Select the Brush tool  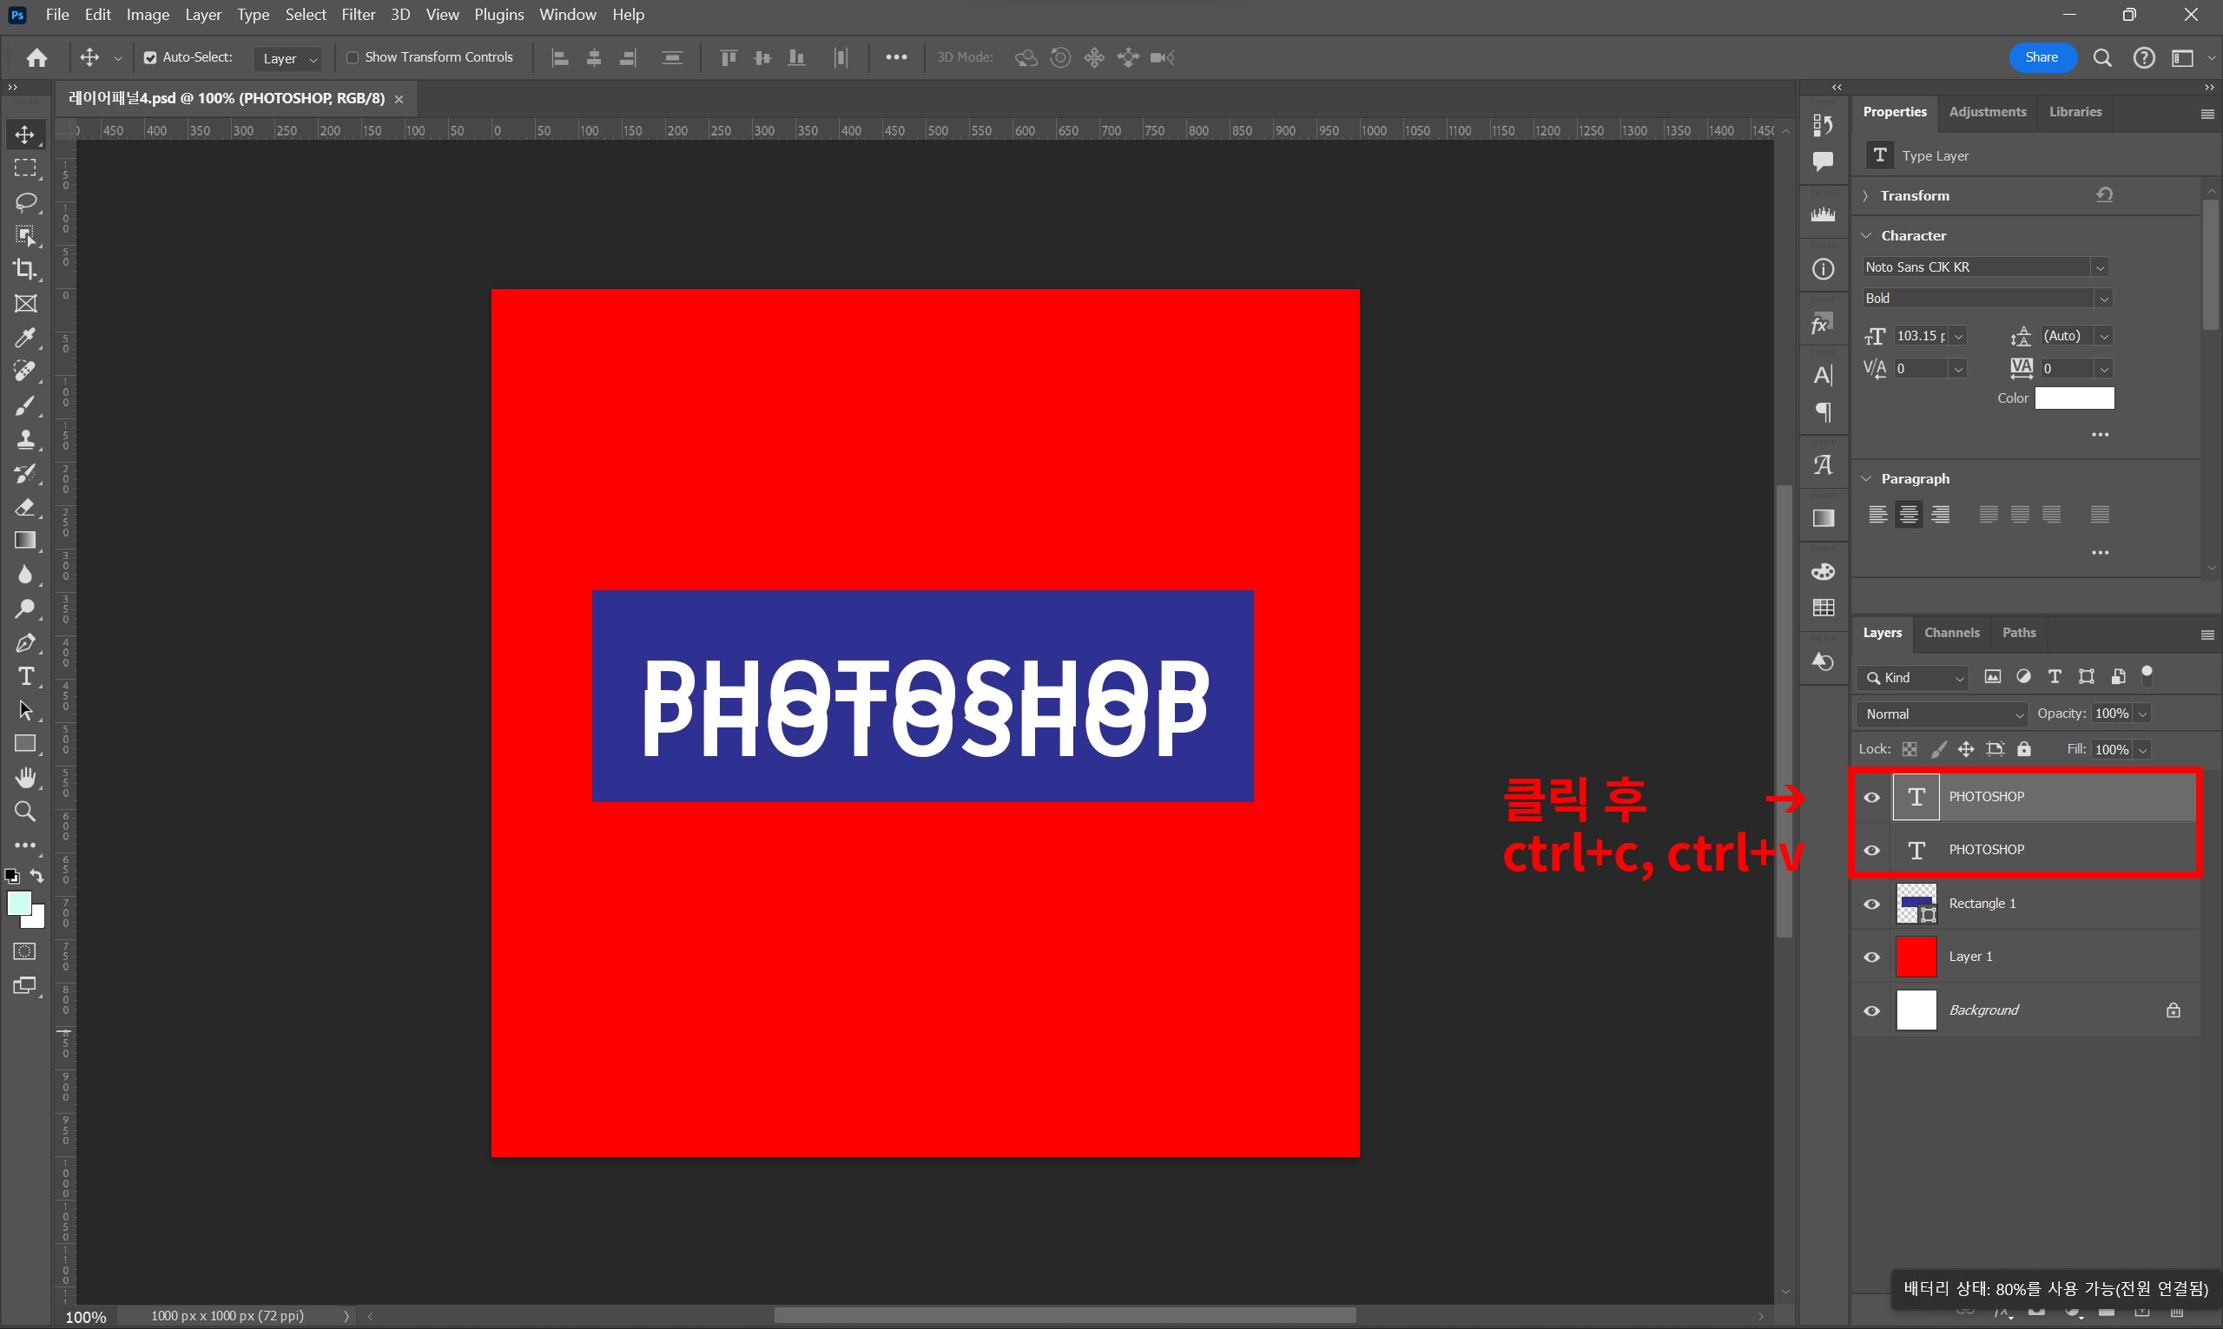25,405
